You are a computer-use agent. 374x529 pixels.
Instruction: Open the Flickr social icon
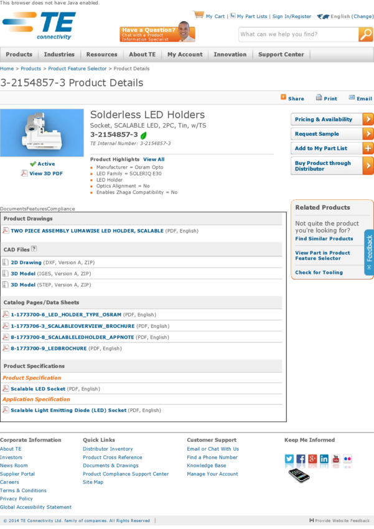[347, 459]
